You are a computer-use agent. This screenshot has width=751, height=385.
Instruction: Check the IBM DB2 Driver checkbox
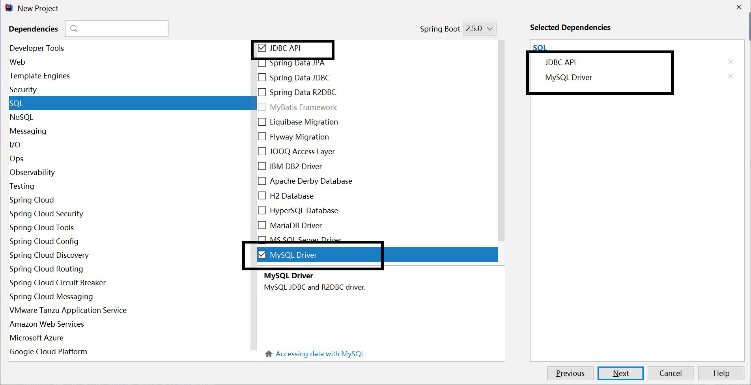pos(262,166)
